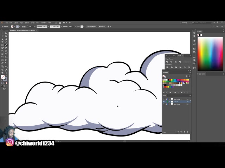Select the Zoom tool magnifier
This screenshot has width=225, height=168.
[6, 72]
